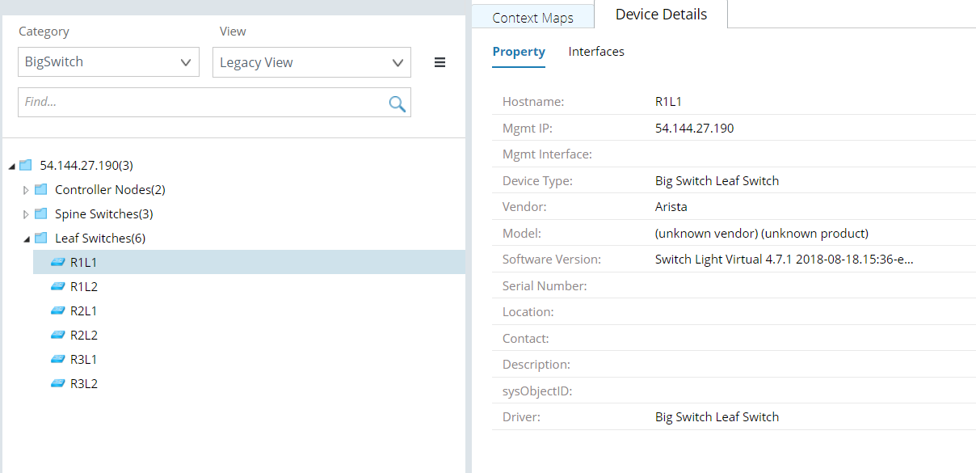Image resolution: width=976 pixels, height=473 pixels.
Task: Collapse the Leaf Switches tree node
Action: (26, 239)
